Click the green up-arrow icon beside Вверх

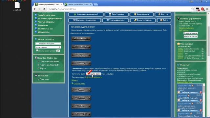pos(72,80)
